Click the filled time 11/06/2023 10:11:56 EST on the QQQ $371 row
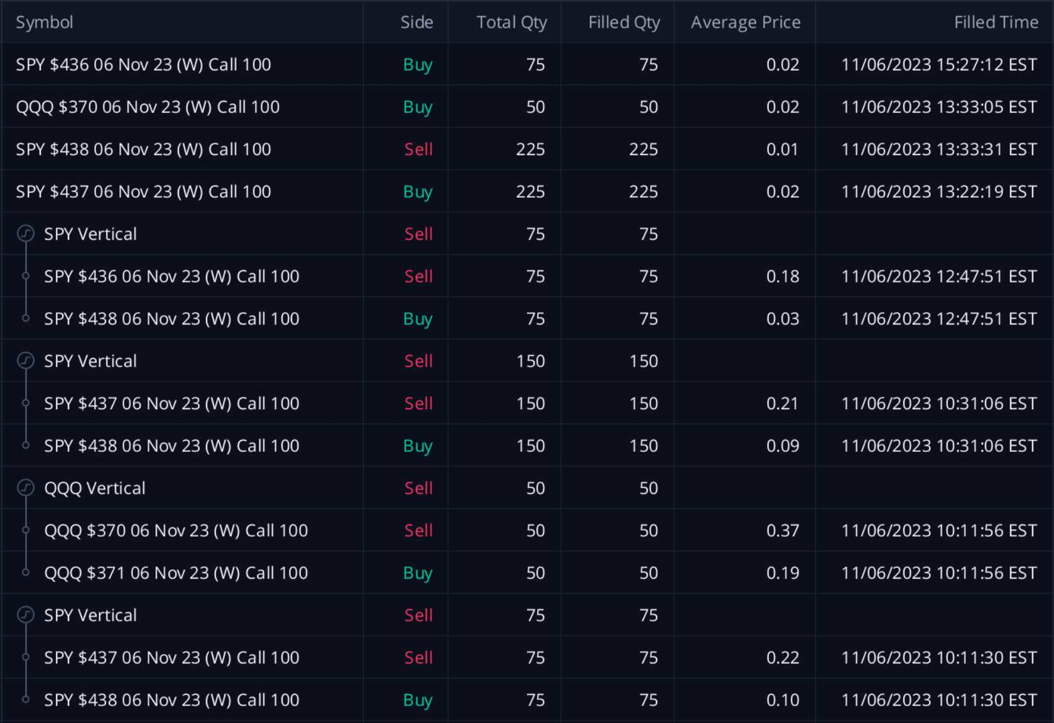The width and height of the screenshot is (1054, 723). click(x=939, y=573)
